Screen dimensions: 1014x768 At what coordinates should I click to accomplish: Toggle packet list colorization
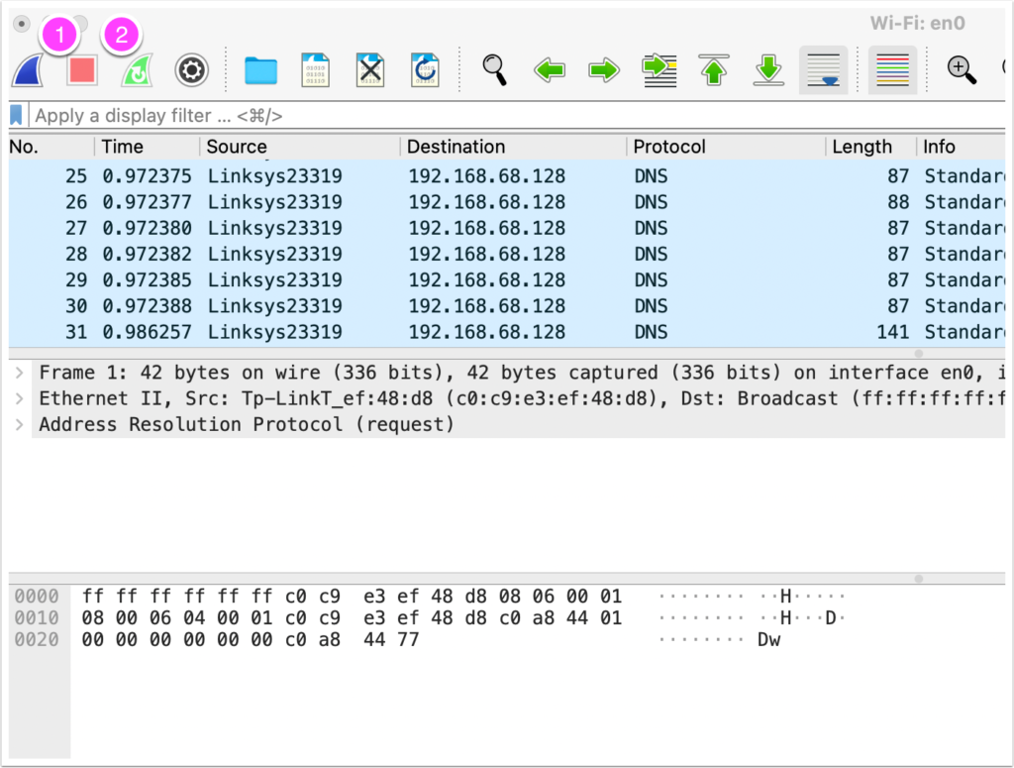coord(892,70)
